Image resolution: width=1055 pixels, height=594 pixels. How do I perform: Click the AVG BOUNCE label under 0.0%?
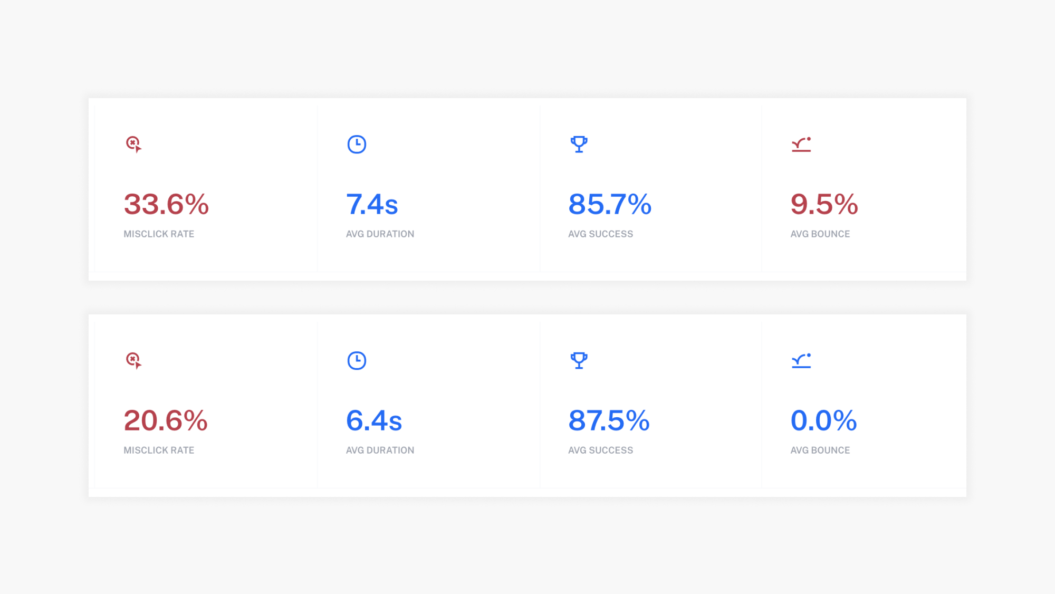pyautogui.click(x=820, y=450)
